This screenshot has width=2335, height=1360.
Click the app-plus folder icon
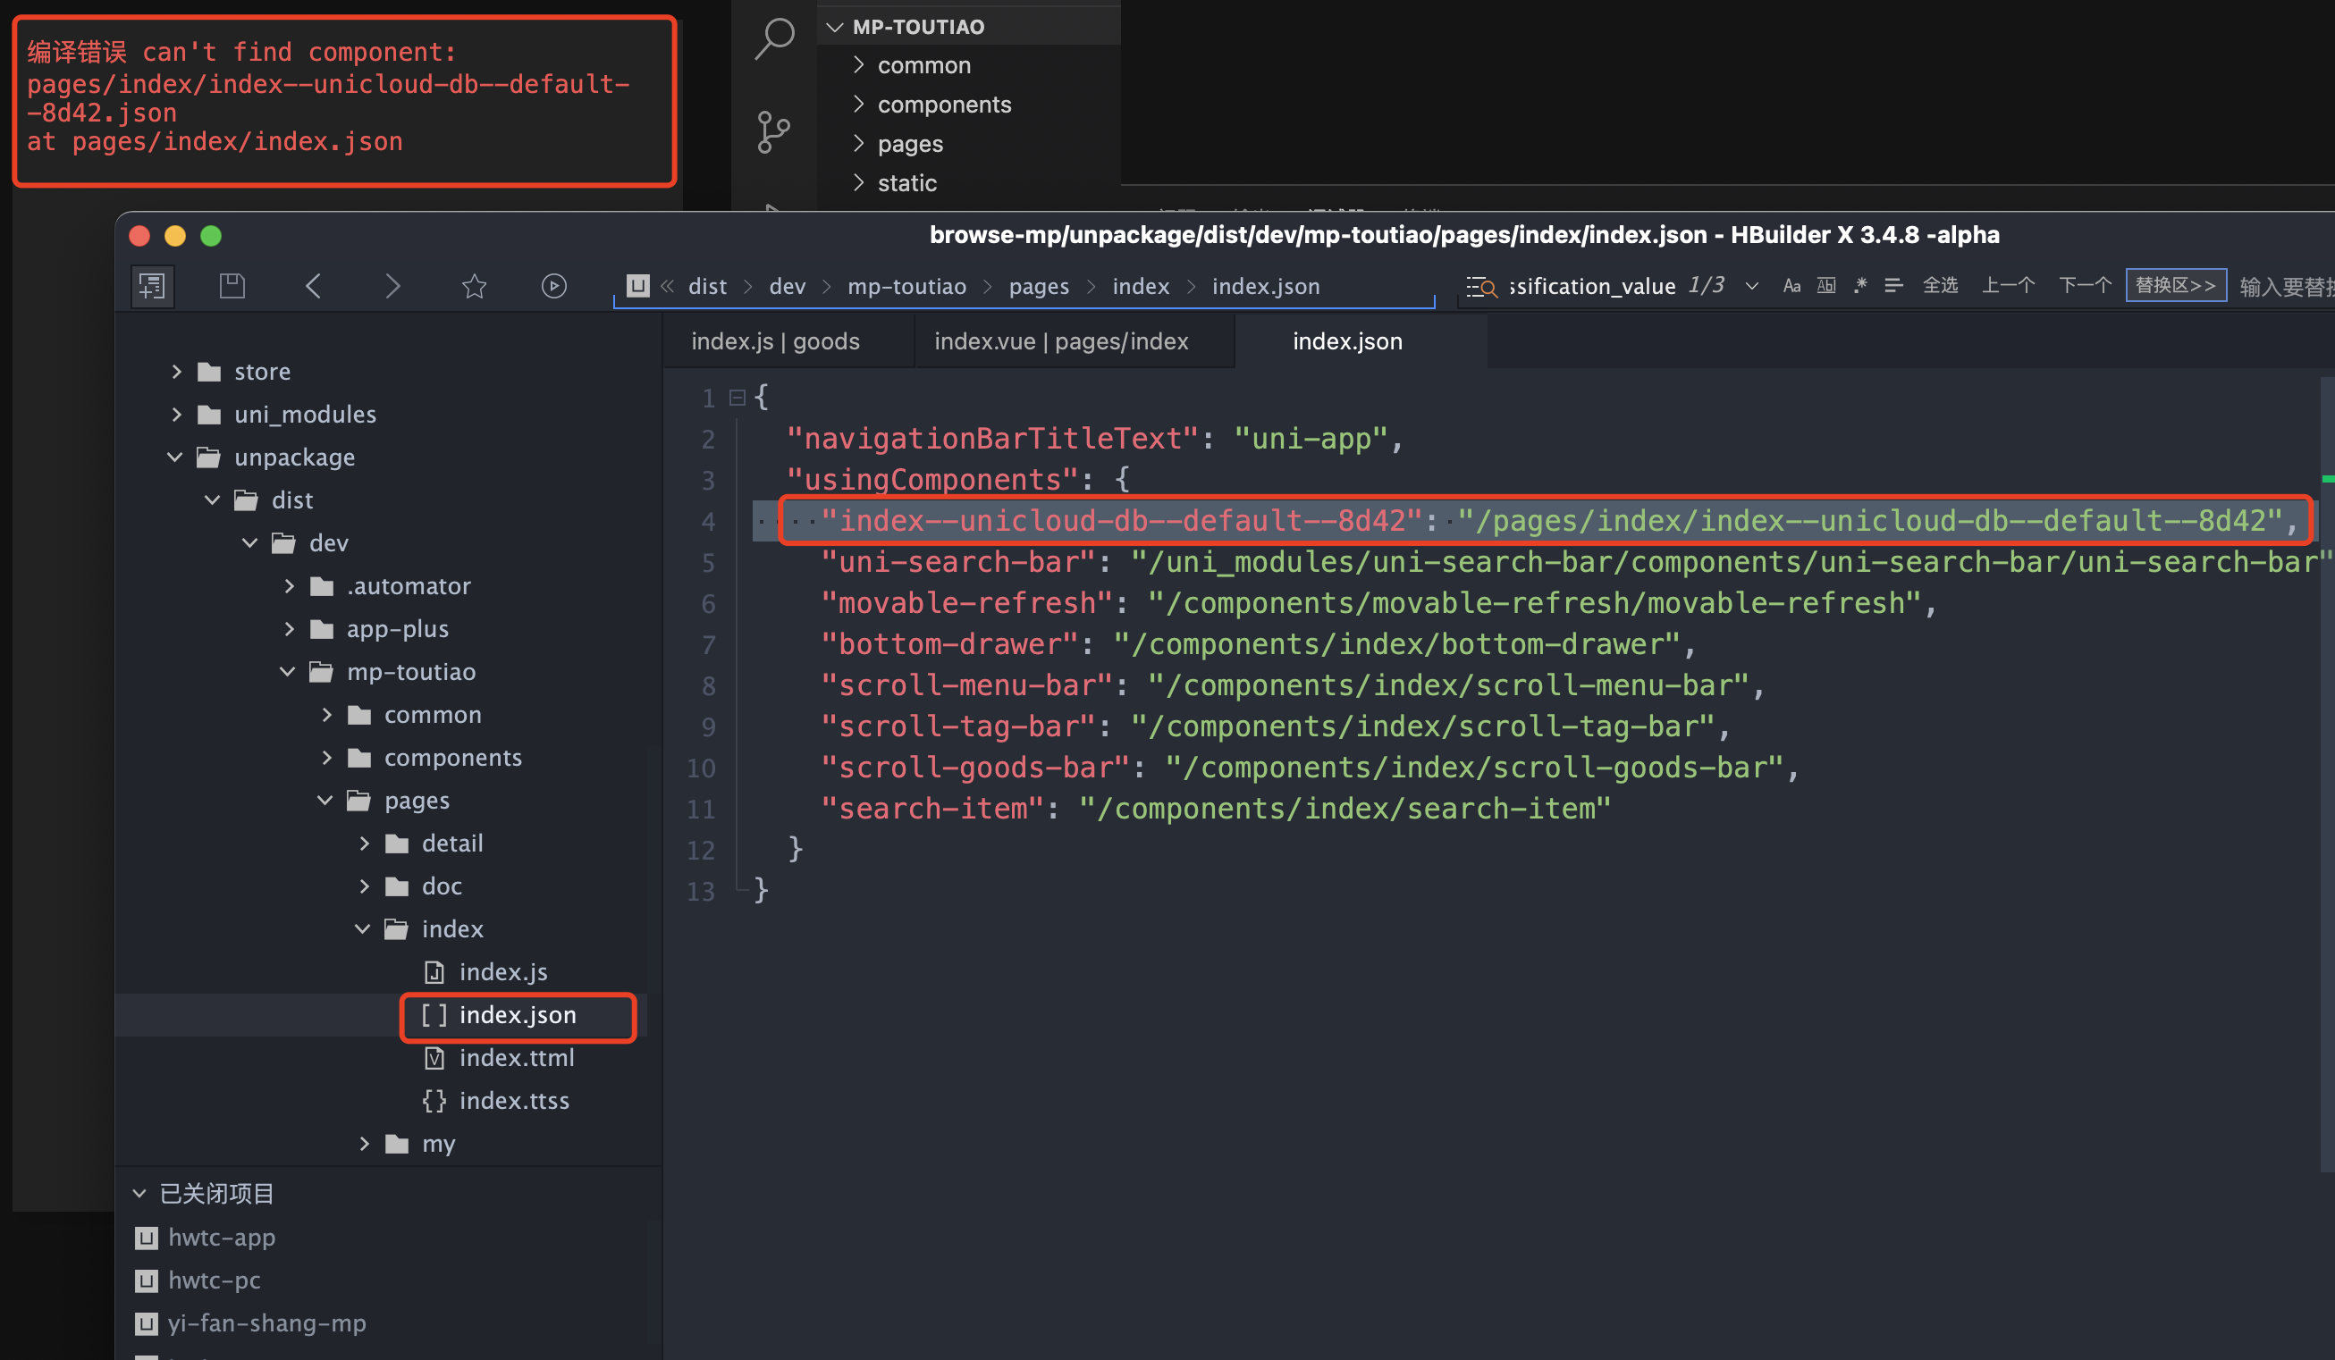click(x=322, y=629)
